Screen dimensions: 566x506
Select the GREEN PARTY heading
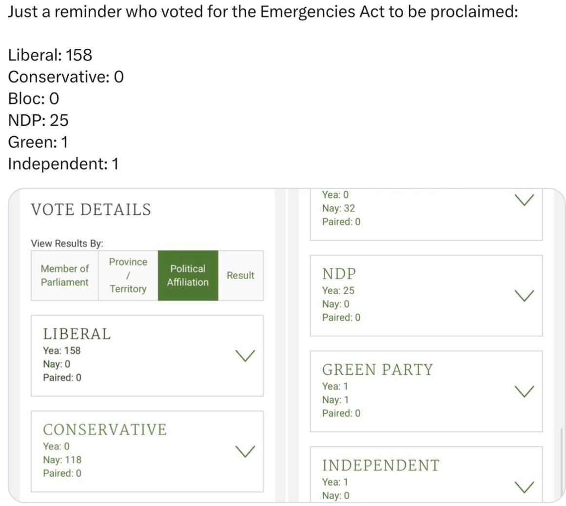377,369
